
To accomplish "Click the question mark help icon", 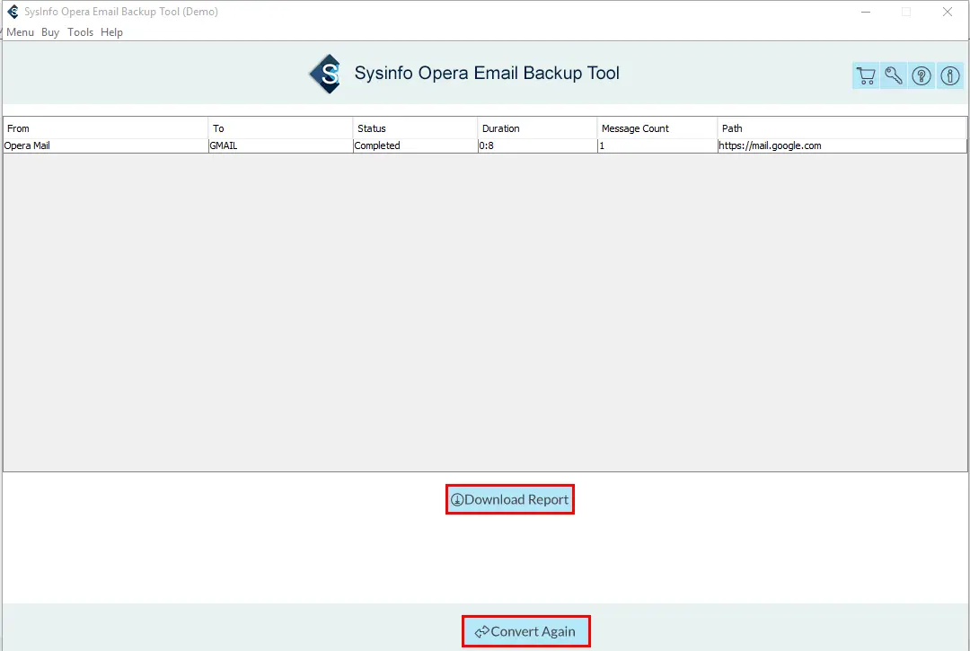I will click(921, 76).
